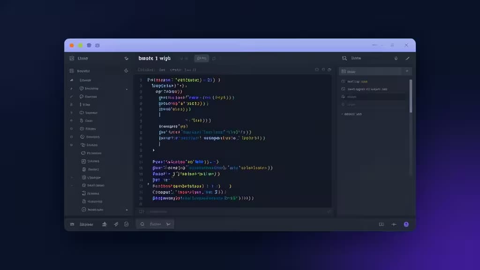The width and height of the screenshot is (480, 270).
Task: Click the purple avatar circle in the bottom bar
Action: [406, 225]
